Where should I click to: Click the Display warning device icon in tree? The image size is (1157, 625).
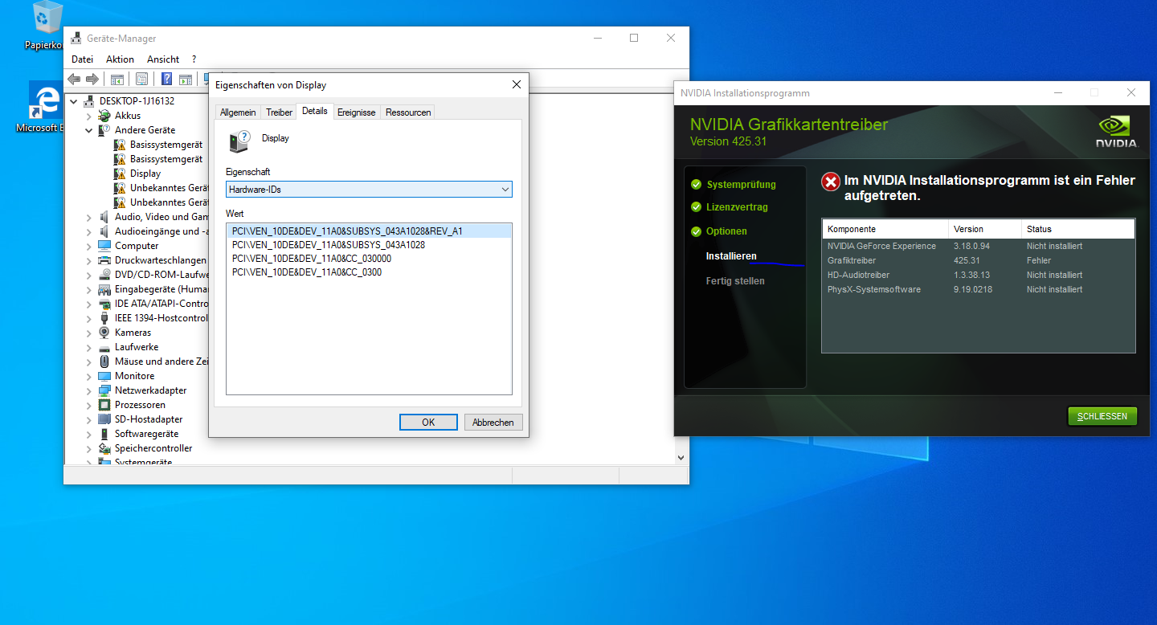click(x=120, y=174)
